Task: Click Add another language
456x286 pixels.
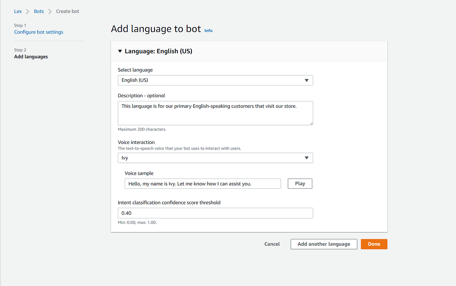Action: (x=324, y=244)
